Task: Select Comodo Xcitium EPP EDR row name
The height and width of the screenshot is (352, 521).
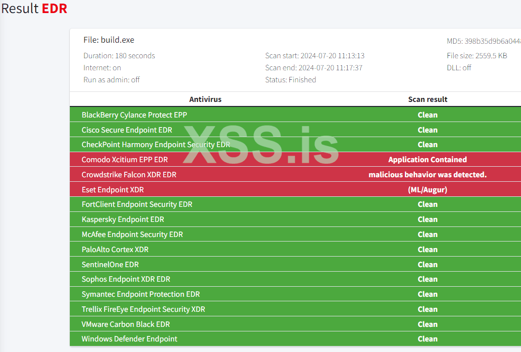Action: [125, 160]
